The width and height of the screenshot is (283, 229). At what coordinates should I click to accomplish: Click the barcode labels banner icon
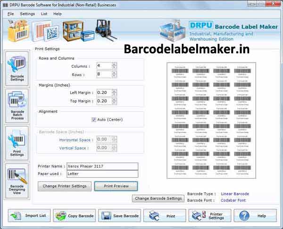46,31
